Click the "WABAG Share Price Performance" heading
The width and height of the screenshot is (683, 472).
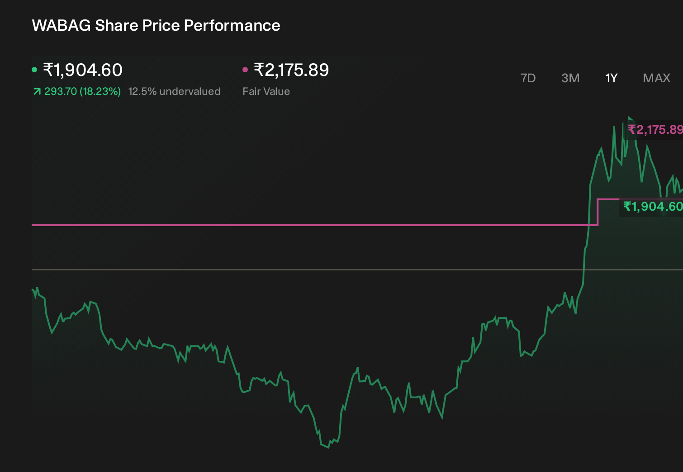(x=156, y=25)
